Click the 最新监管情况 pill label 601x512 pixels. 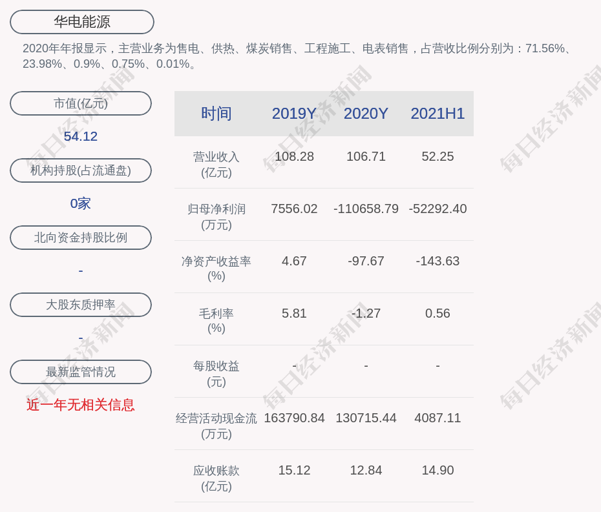coord(81,372)
